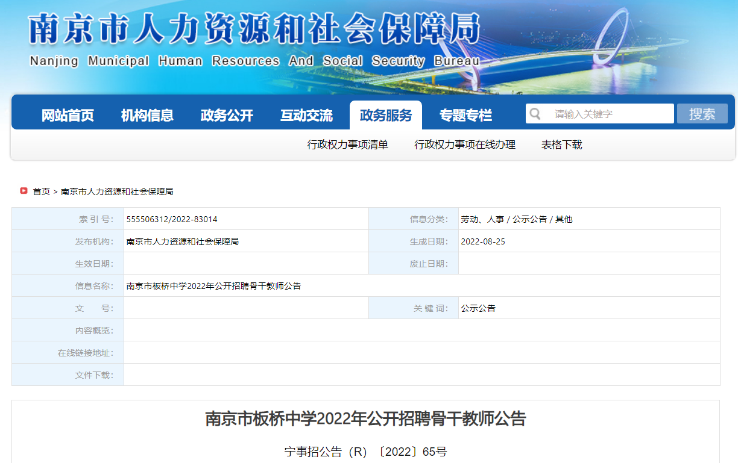Open the 网站首页 menu item
This screenshot has height=463, width=738.
pyautogui.click(x=68, y=116)
